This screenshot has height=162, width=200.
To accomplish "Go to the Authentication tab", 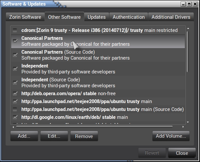I will pyautogui.click(x=129, y=17).
